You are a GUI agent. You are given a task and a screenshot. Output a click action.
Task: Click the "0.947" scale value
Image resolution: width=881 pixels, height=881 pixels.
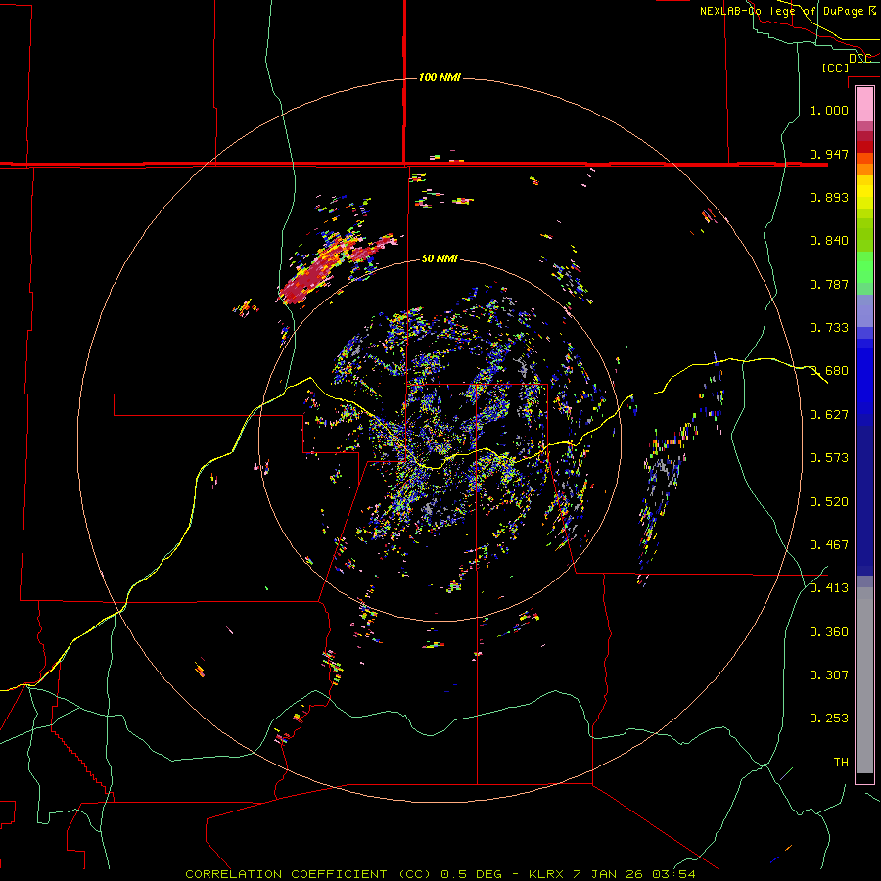point(829,154)
